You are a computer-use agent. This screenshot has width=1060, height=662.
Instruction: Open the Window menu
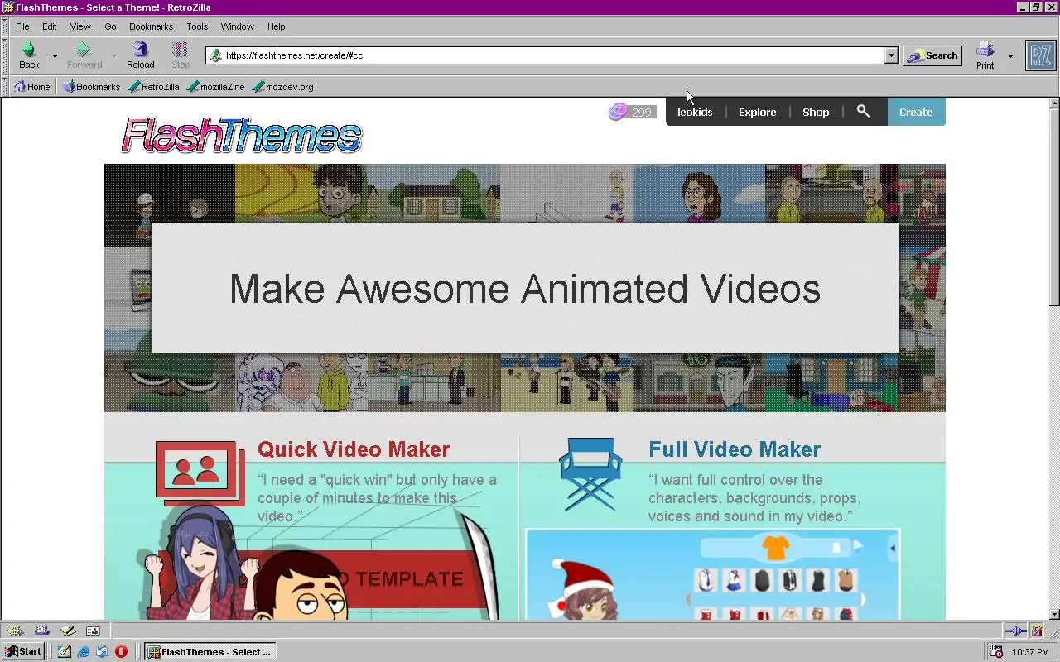pos(238,26)
